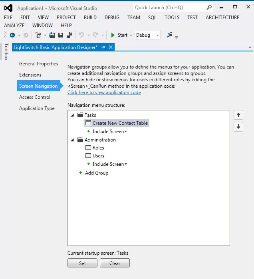Open the New Project dropdown arrow
This screenshot has width=254, height=279.
click(x=45, y=35)
